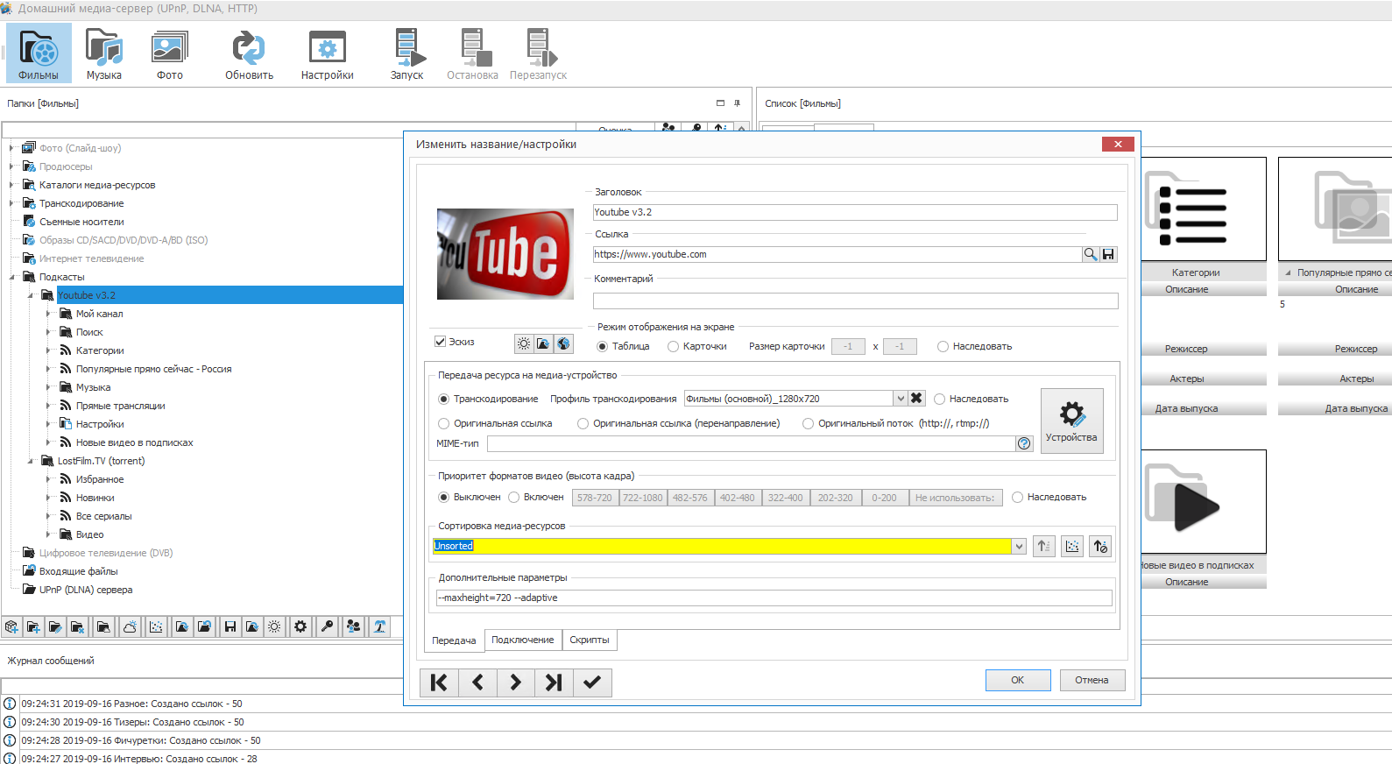This screenshot has height=764, width=1392.
Task: Open the Unsorted sorting dropdown
Action: 1019,547
